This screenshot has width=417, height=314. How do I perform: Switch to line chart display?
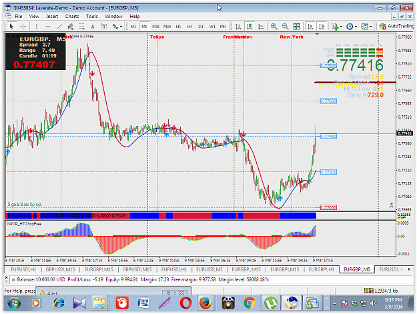[x=261, y=26]
